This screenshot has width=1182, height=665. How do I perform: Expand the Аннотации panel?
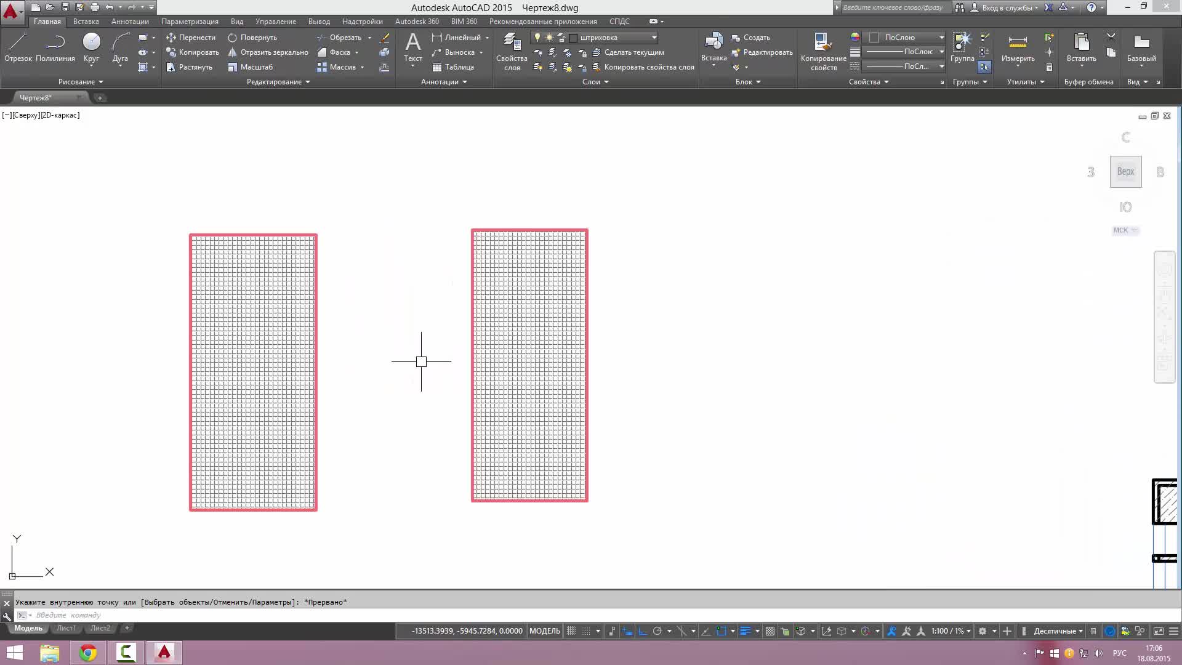pyautogui.click(x=444, y=82)
